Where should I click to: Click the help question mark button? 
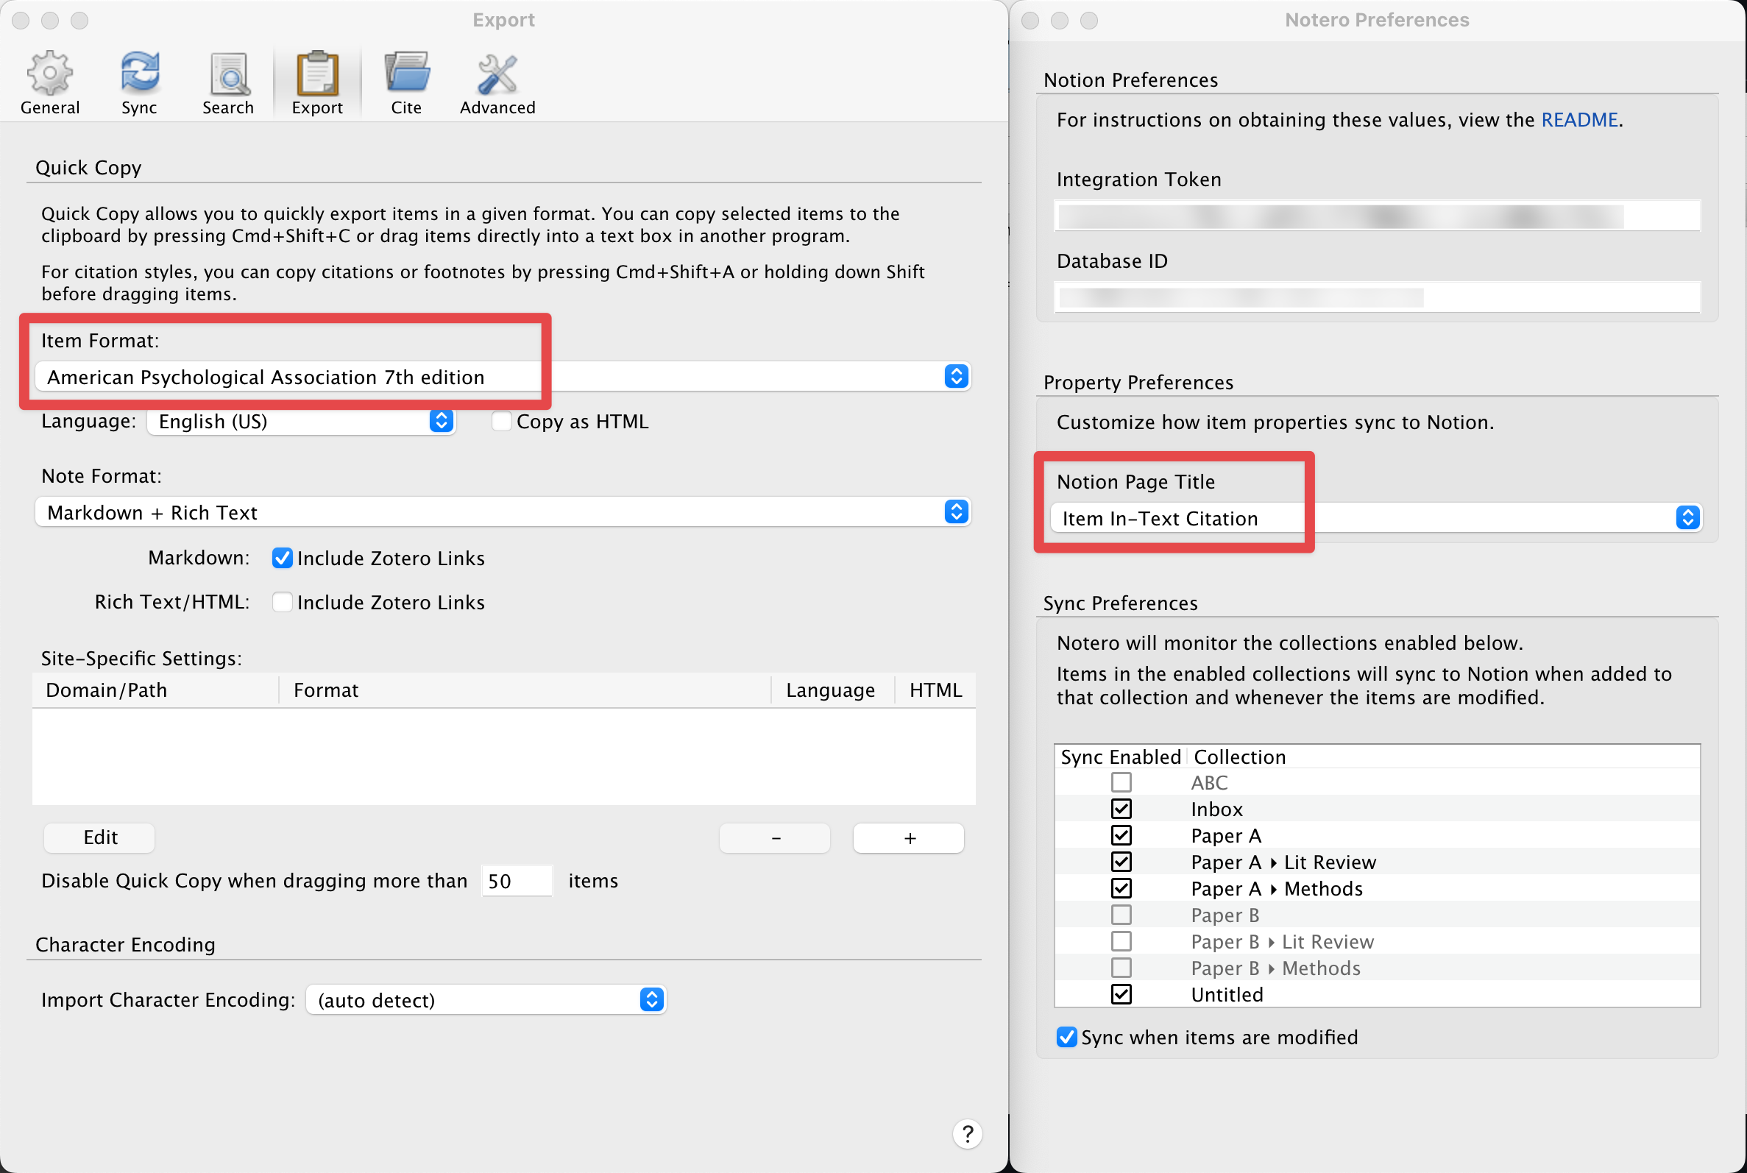coord(967,1134)
